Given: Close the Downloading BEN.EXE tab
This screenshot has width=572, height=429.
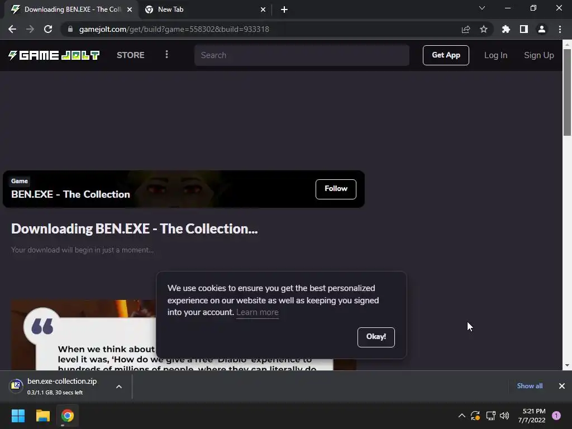Looking at the screenshot, I should [x=130, y=9].
